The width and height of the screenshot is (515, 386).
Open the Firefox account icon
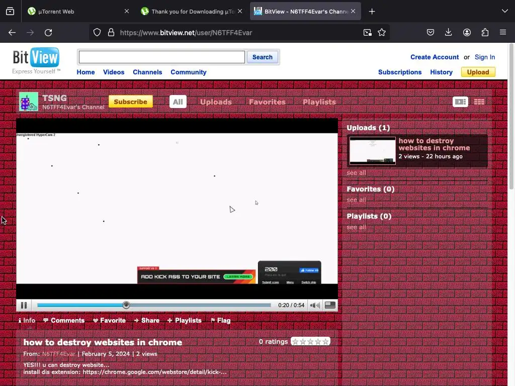[x=467, y=33]
